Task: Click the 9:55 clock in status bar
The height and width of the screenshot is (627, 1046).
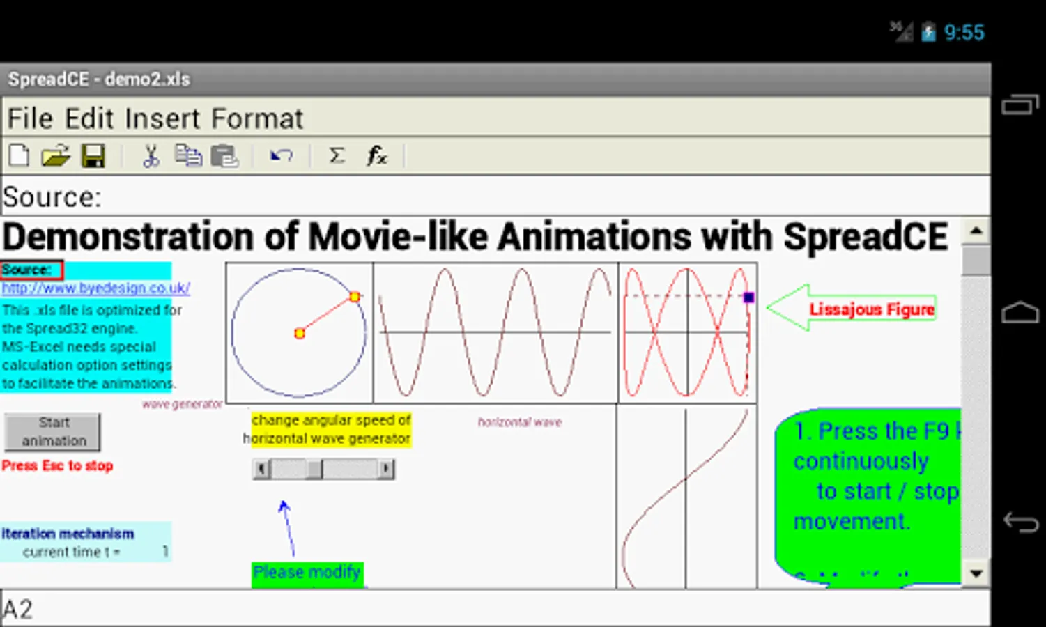Action: pyautogui.click(x=964, y=32)
